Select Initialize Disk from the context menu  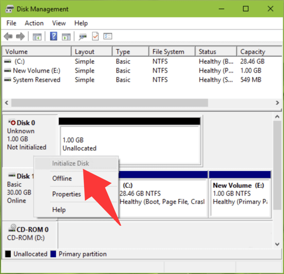[x=70, y=163]
